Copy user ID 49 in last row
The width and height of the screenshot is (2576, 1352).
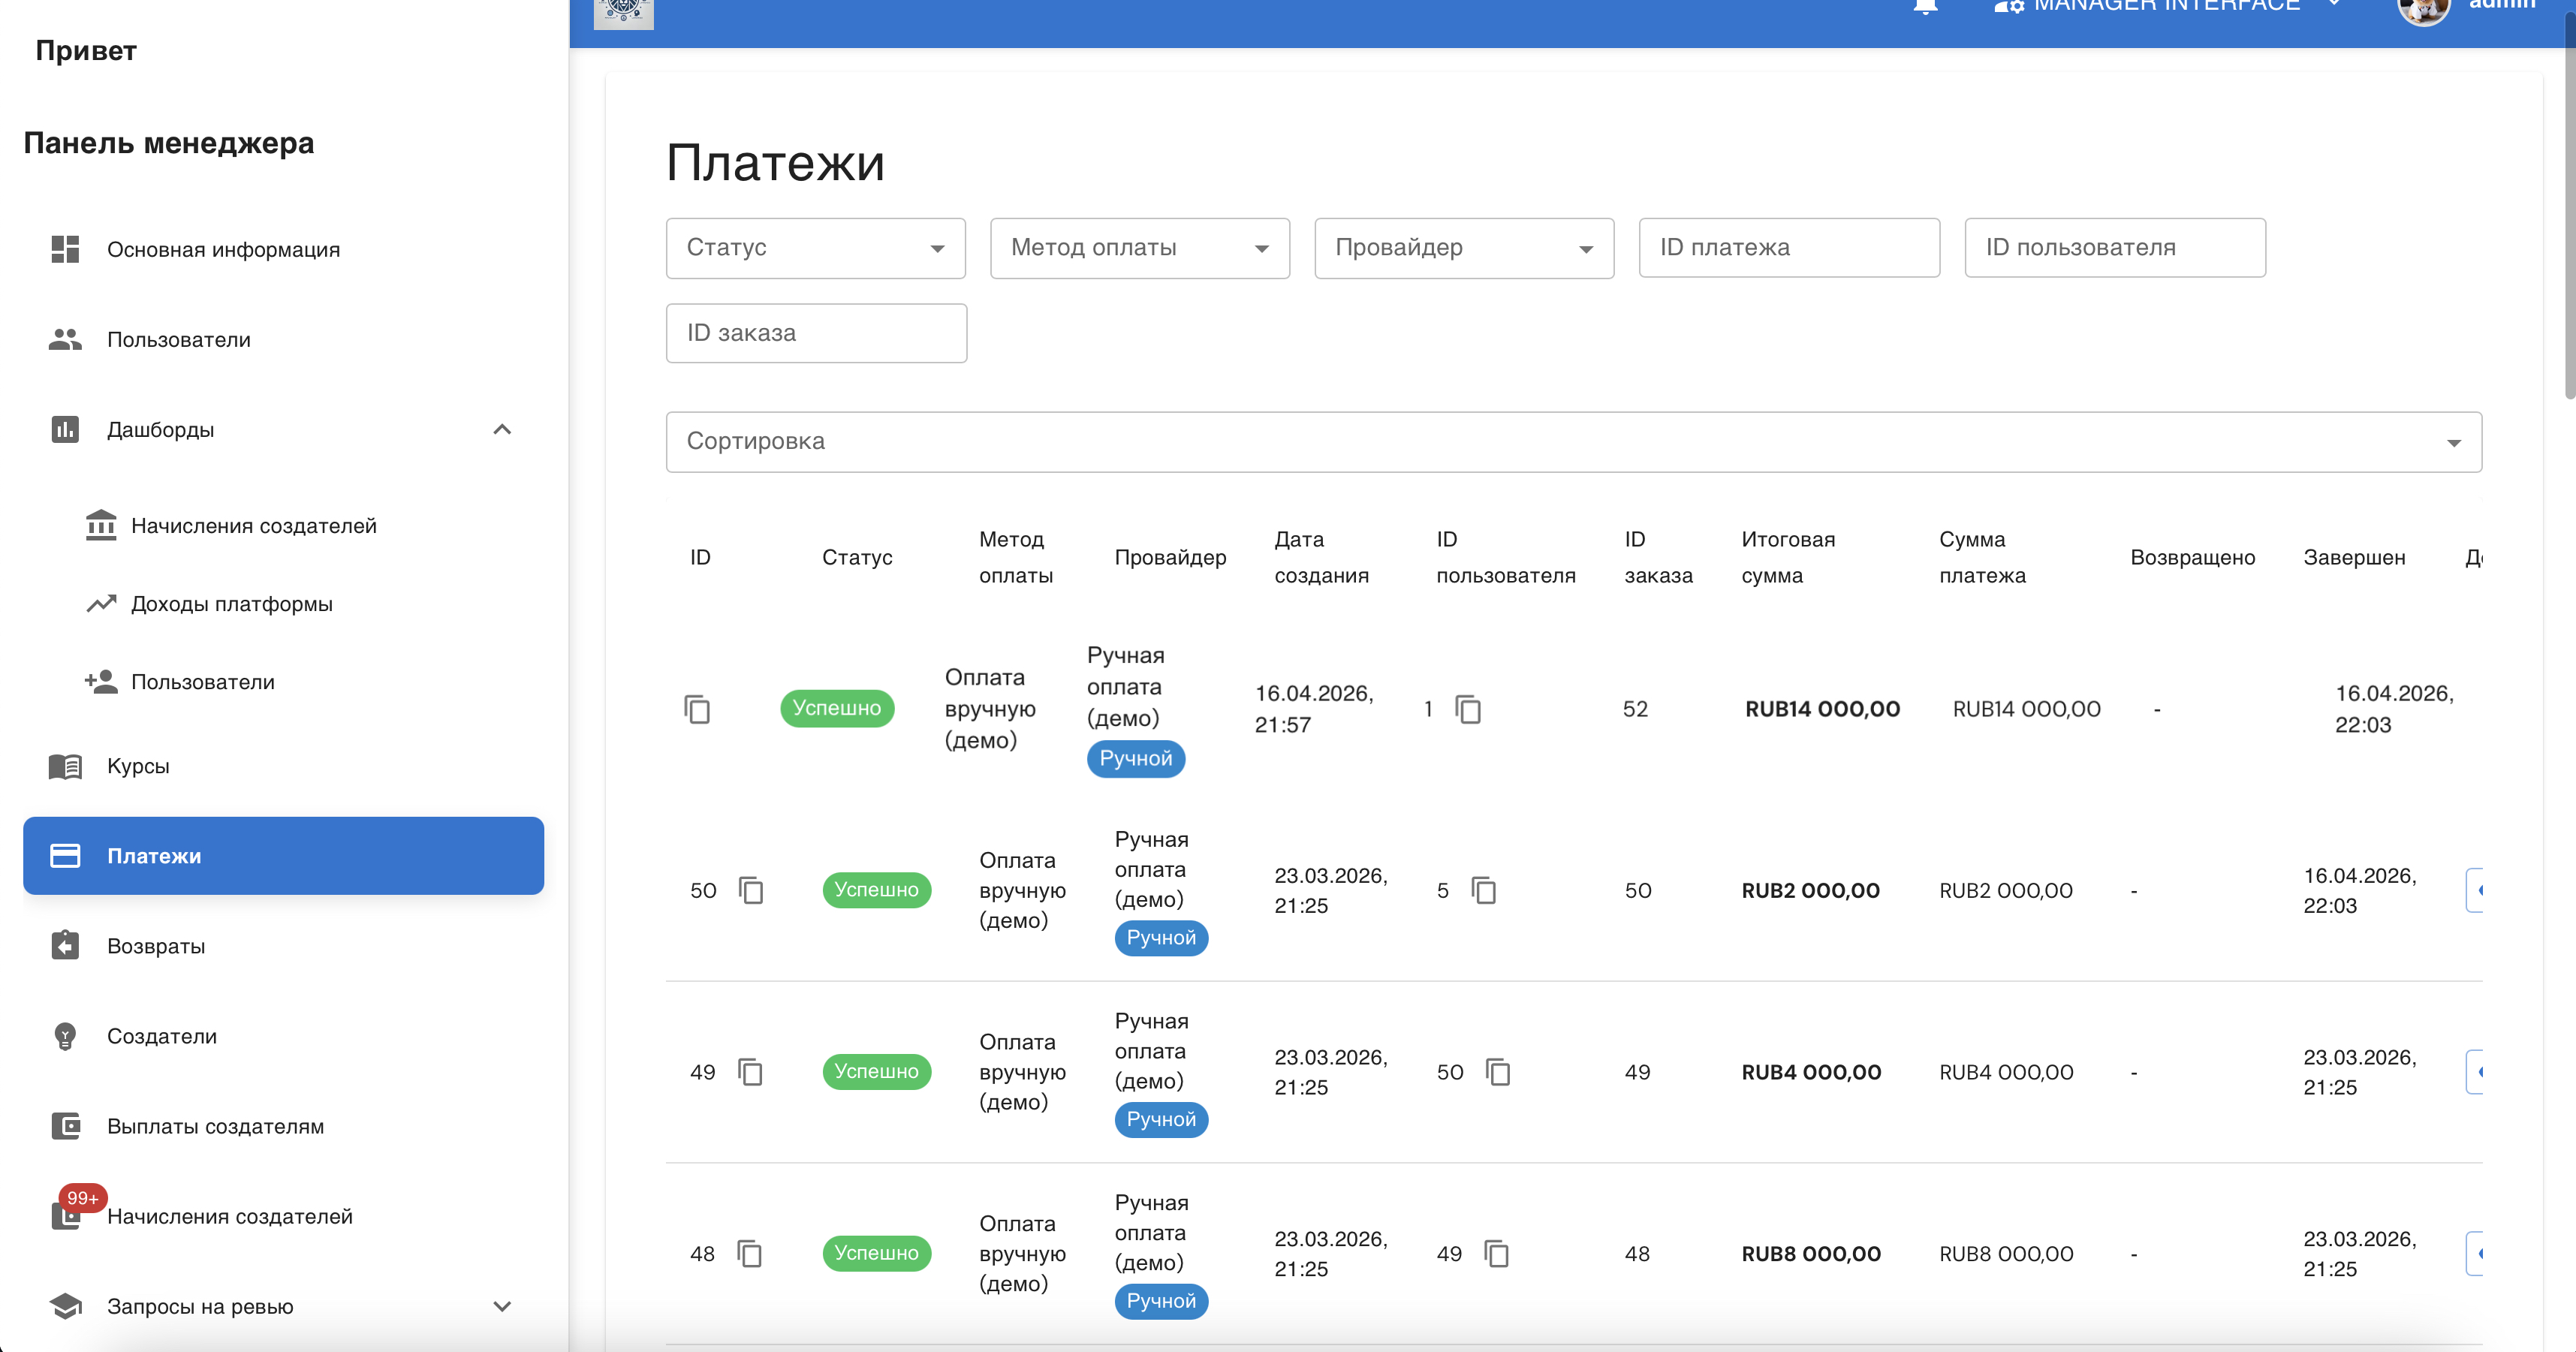pyautogui.click(x=1497, y=1254)
